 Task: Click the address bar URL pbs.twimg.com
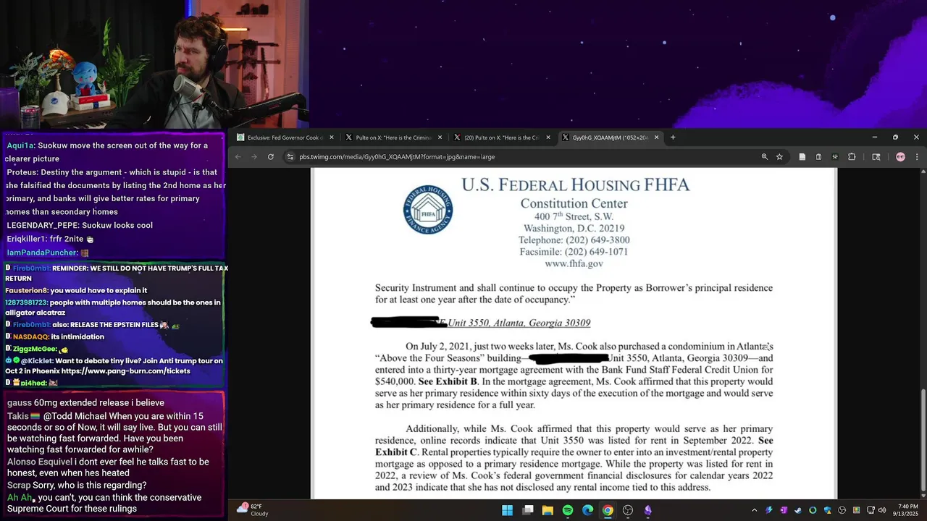point(397,157)
